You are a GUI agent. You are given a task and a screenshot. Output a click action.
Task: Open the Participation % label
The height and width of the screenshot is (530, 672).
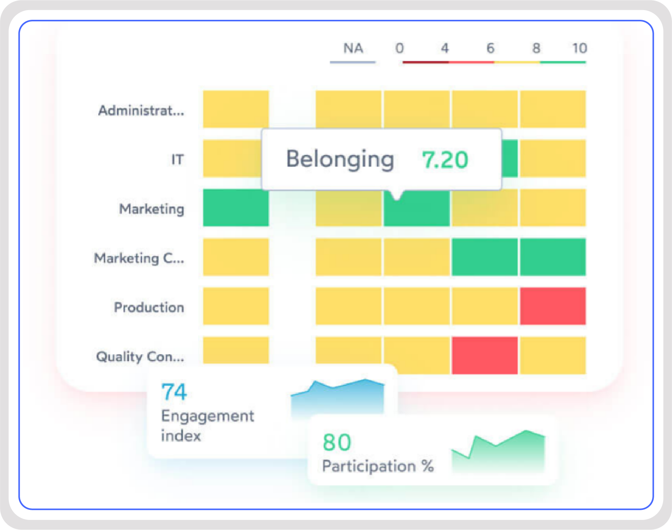(378, 466)
